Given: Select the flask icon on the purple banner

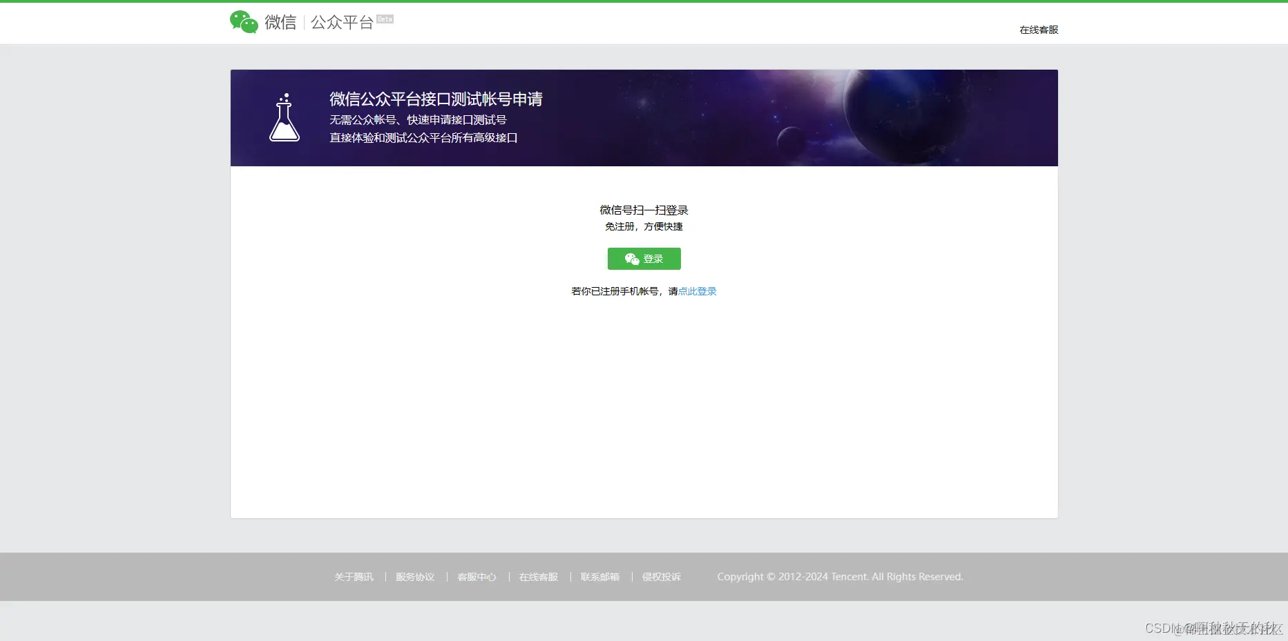Looking at the screenshot, I should coord(284,119).
